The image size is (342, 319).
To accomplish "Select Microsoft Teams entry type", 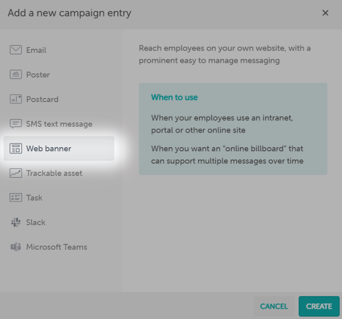I will click(56, 247).
